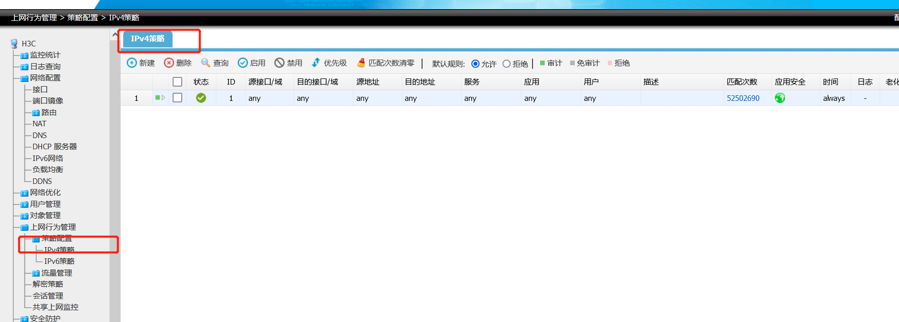Click the 用户 column header

pos(592,82)
